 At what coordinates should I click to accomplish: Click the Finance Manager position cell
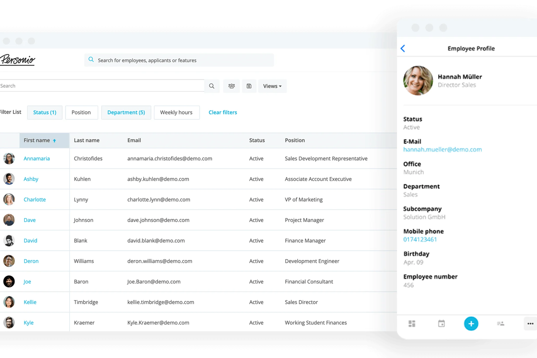click(x=305, y=241)
